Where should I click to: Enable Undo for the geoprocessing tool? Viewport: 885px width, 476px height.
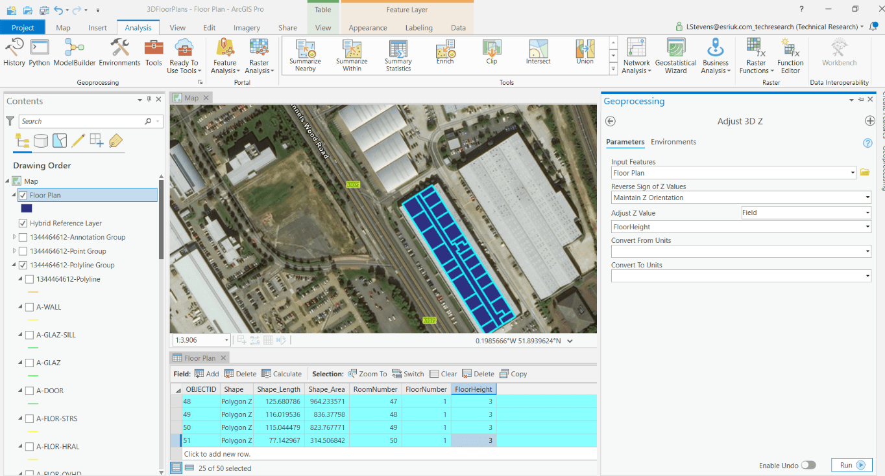click(x=808, y=465)
